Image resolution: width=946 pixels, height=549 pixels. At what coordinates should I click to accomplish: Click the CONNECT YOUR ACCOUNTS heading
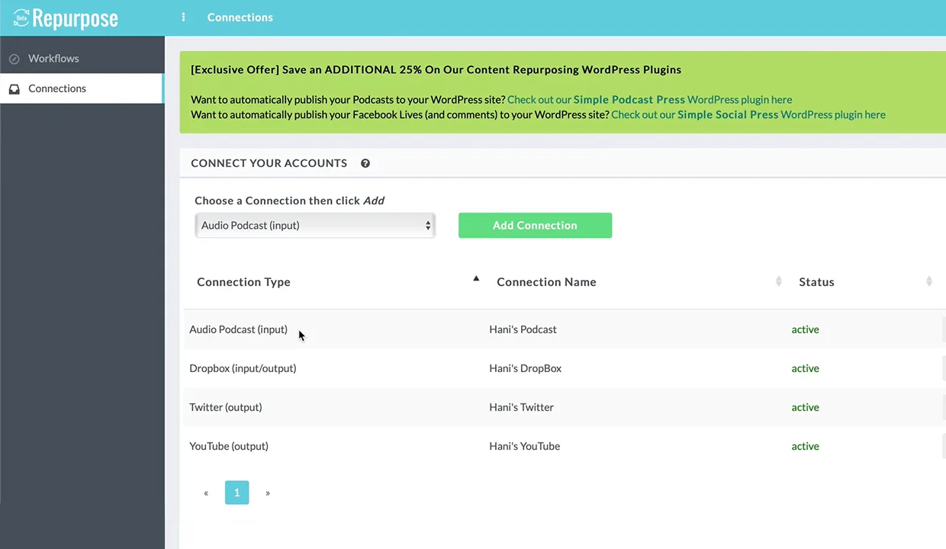coord(269,163)
